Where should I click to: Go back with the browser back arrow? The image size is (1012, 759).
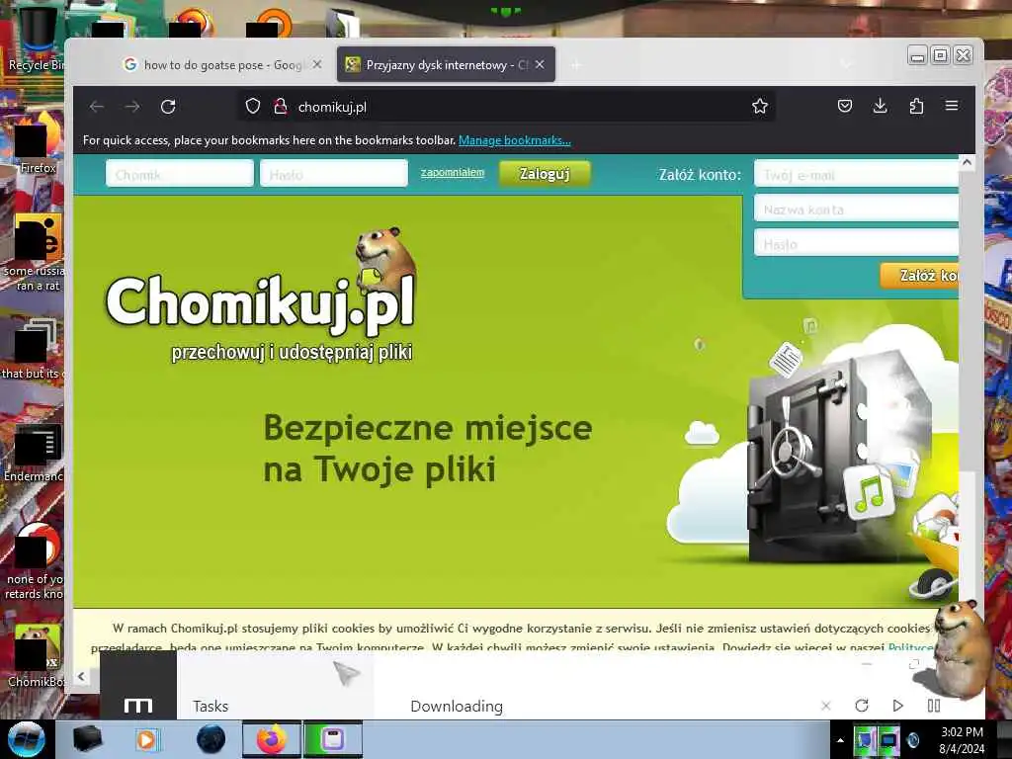click(x=97, y=107)
